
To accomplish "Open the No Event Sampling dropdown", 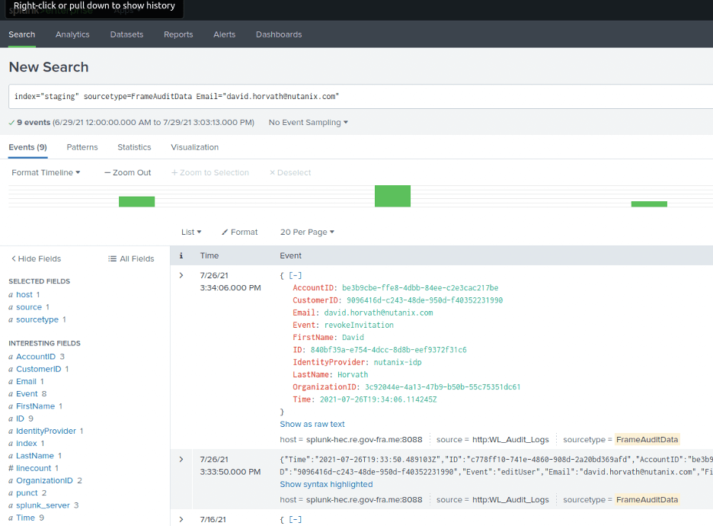I will [x=308, y=123].
